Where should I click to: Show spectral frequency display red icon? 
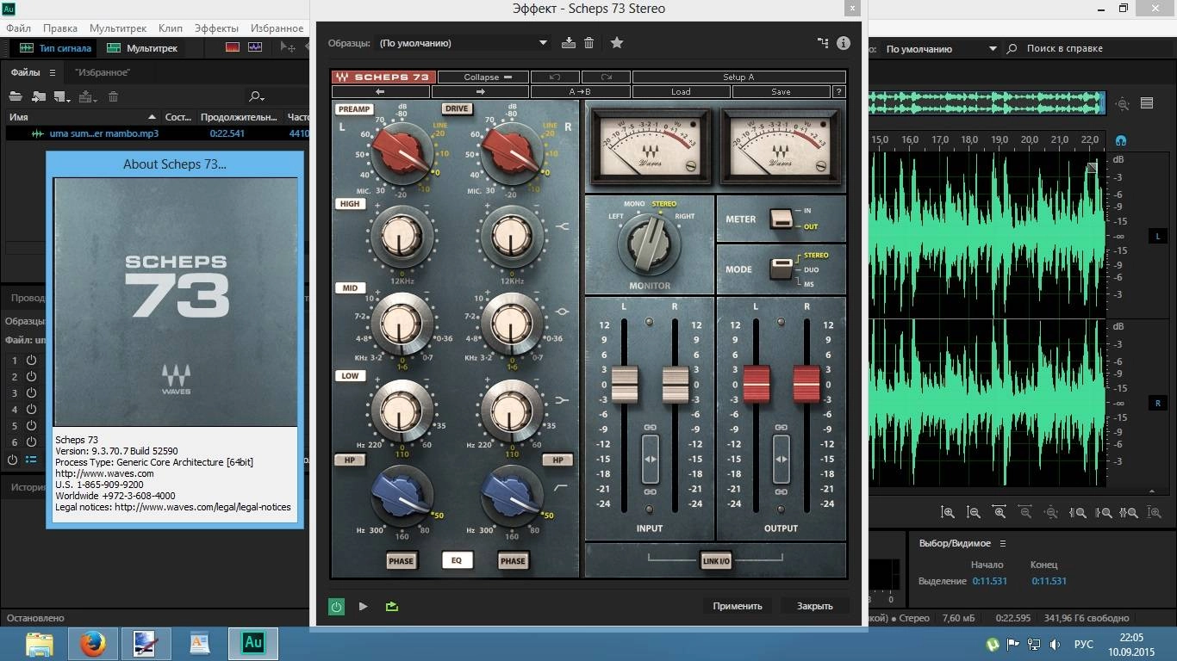pos(233,48)
